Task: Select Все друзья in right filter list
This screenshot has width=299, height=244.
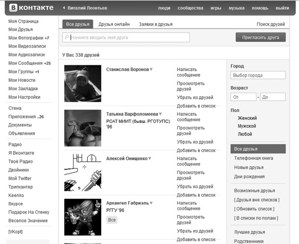Action: pos(258,149)
